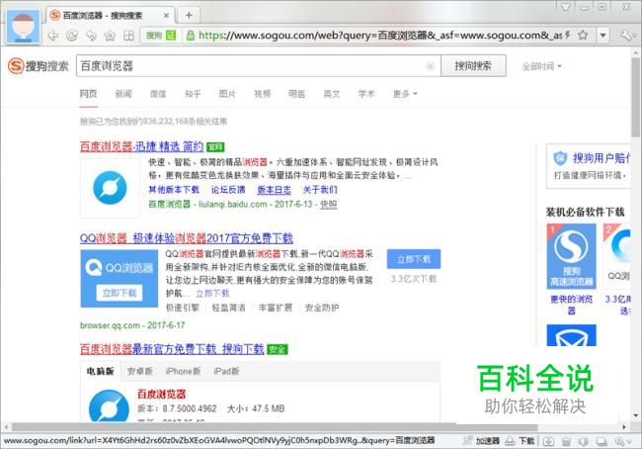Open a new tab with plus button
Viewport: 642px width, 449px height.
pos(189,16)
